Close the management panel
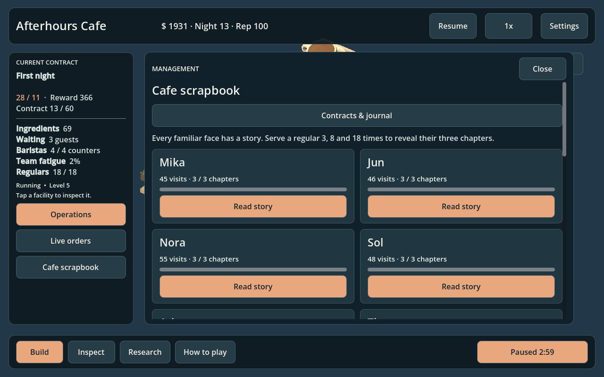Image resolution: width=604 pixels, height=377 pixels. coord(542,69)
